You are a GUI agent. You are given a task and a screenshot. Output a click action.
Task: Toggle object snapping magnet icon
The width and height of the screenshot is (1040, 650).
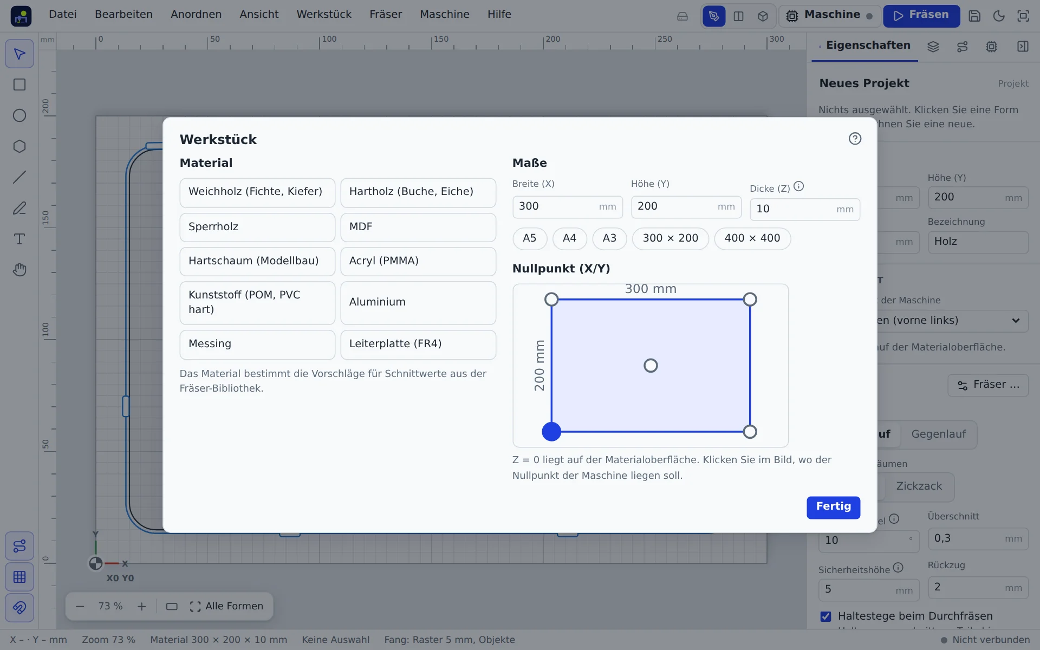point(19,608)
